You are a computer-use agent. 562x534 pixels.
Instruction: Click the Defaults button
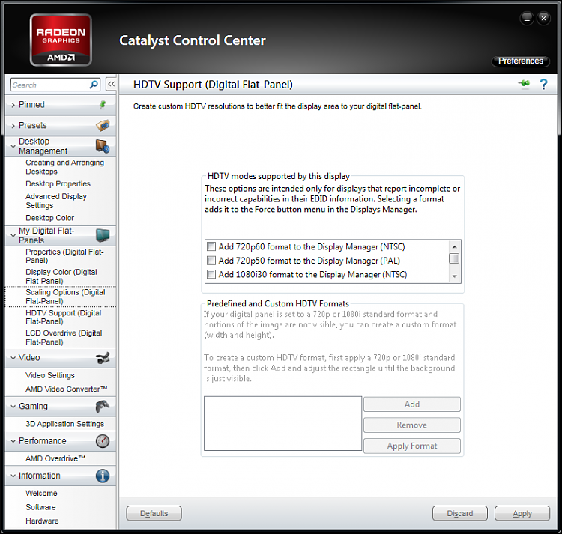point(154,513)
